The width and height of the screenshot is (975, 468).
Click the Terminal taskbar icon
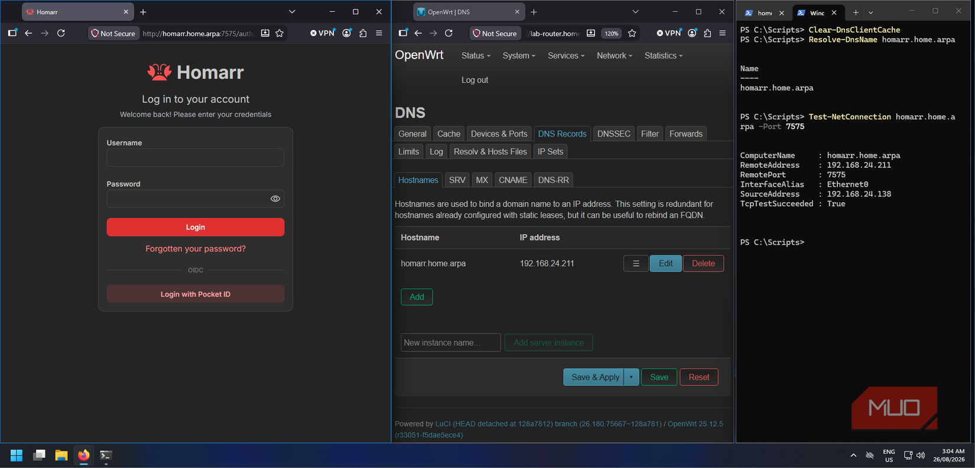click(x=106, y=455)
